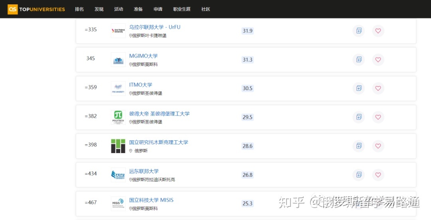
Task: Favorite MGIMO with heart icon
Action: point(378,60)
